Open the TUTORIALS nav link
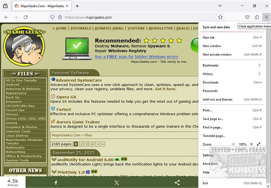The image size is (271, 188). point(80,28)
